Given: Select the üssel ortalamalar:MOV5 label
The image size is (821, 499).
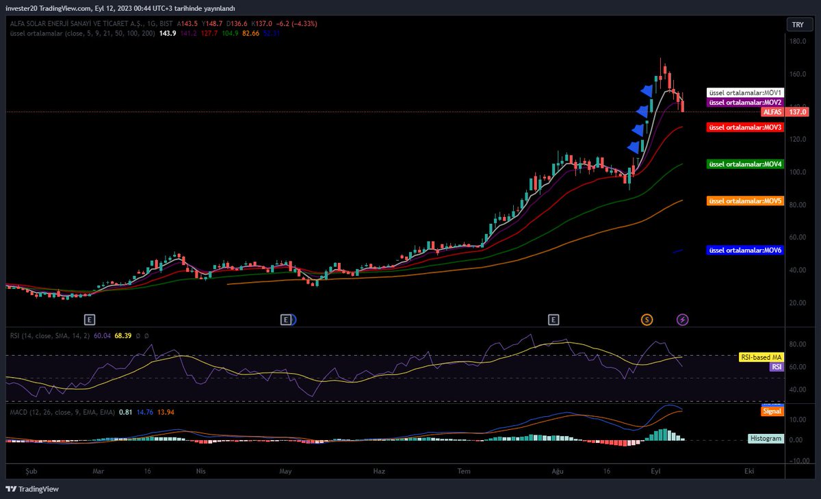Looking at the screenshot, I should point(745,201).
